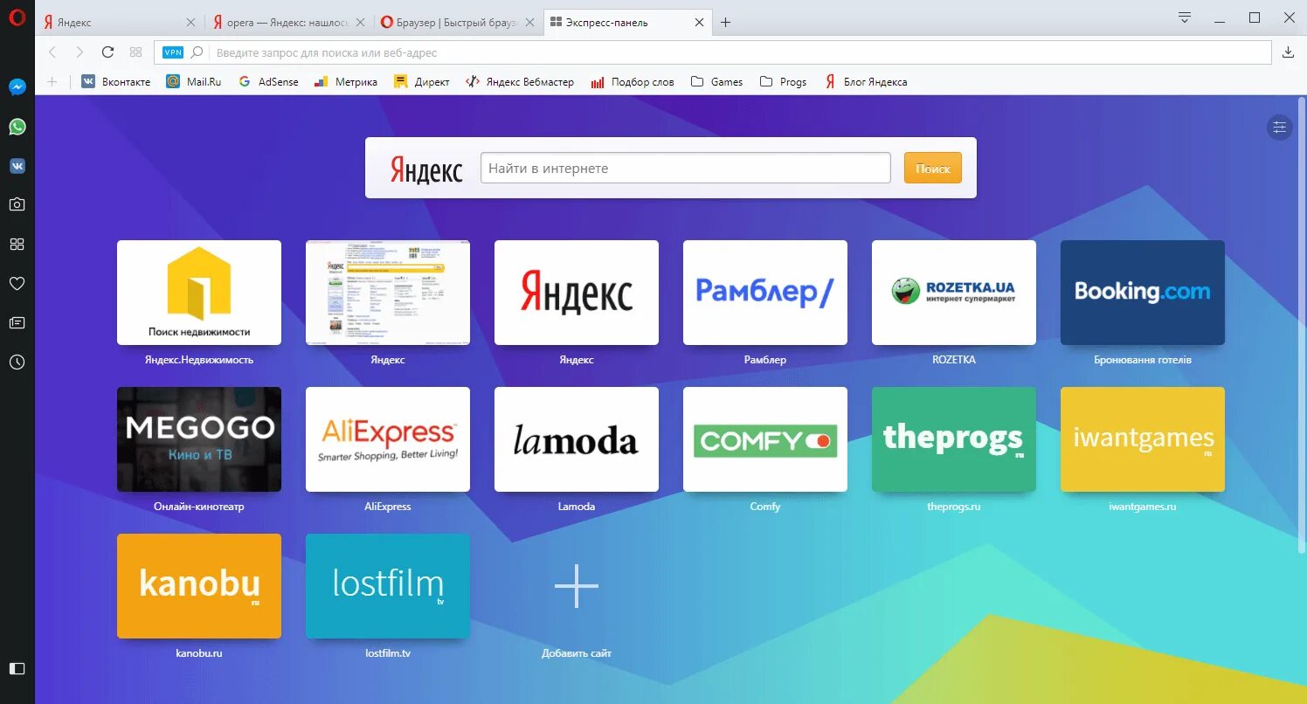1307x704 pixels.
Task: Toggle the VPN badge in address bar
Action: tap(174, 52)
